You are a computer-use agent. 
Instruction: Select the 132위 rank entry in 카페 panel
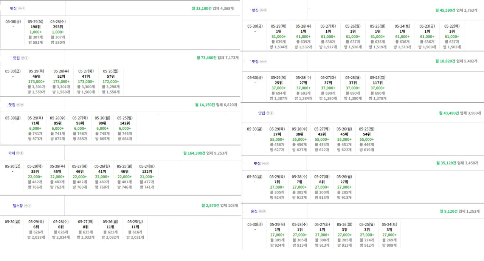click(x=146, y=172)
